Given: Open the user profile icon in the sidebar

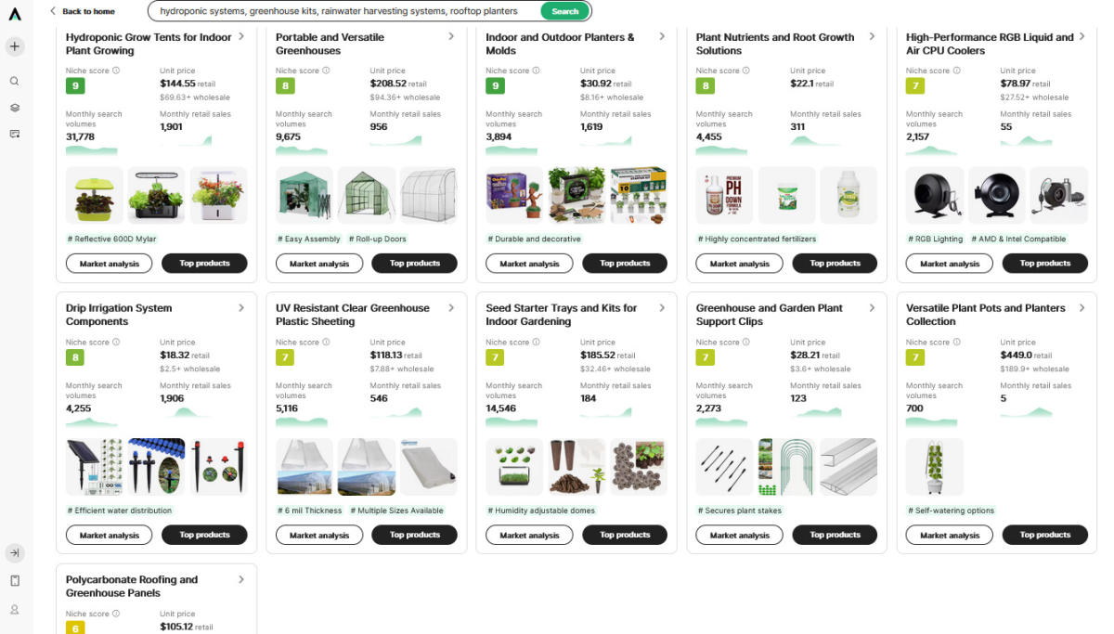Looking at the screenshot, I should [x=15, y=610].
